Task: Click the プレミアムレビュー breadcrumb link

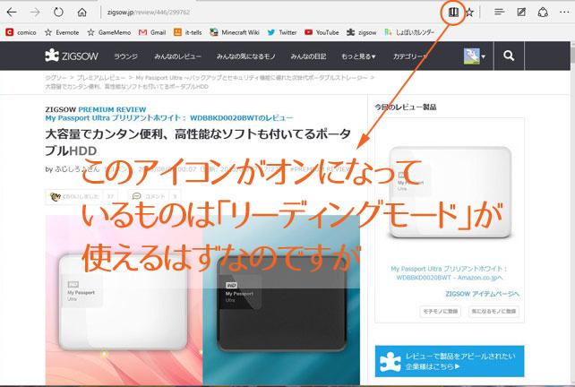Action: click(x=101, y=77)
